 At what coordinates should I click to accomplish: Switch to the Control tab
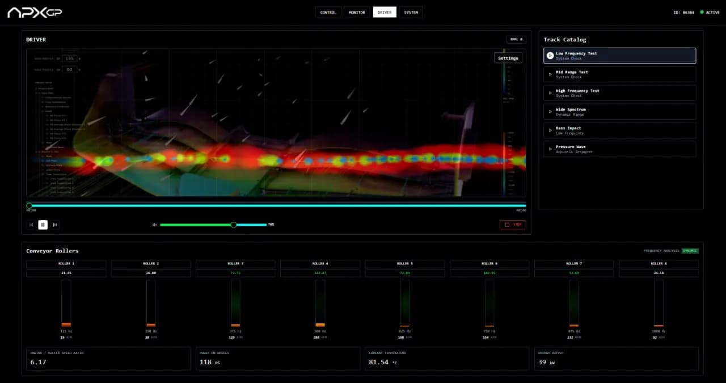tap(328, 12)
